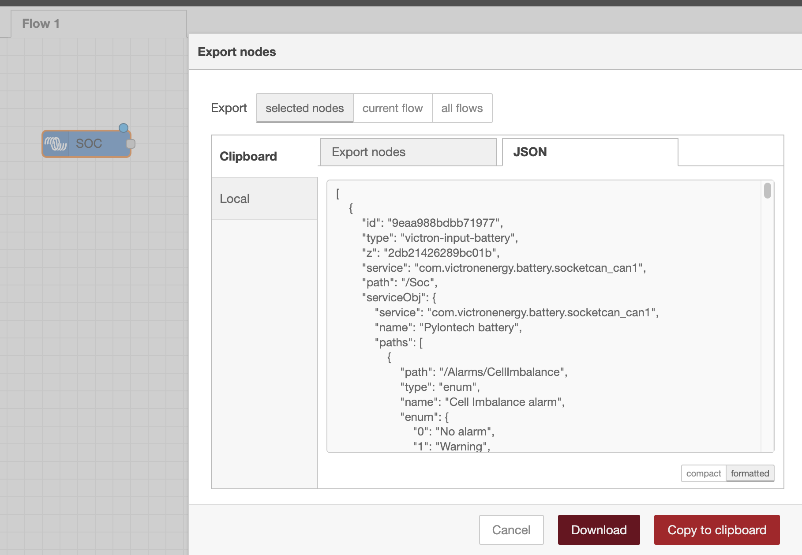Click the "serviceObj": { line
Viewport: 802px width, 555px height.
pos(399,297)
